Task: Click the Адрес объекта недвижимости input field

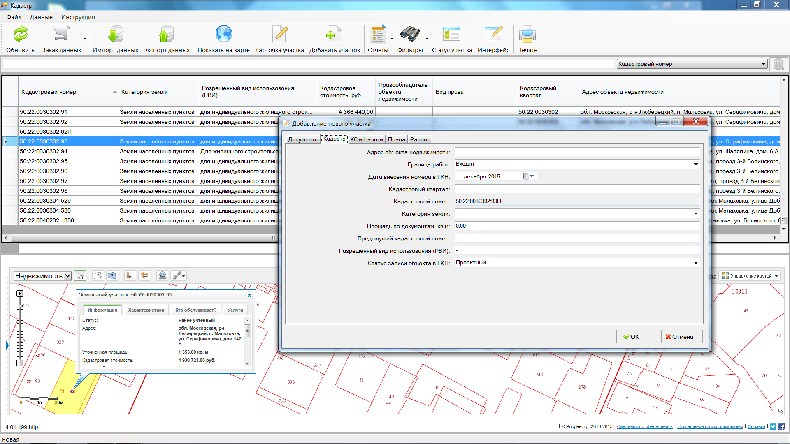Action: coord(577,152)
